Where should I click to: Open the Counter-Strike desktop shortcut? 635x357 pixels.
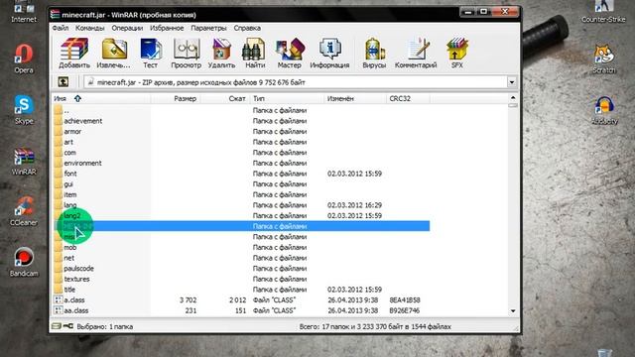tap(603, 11)
